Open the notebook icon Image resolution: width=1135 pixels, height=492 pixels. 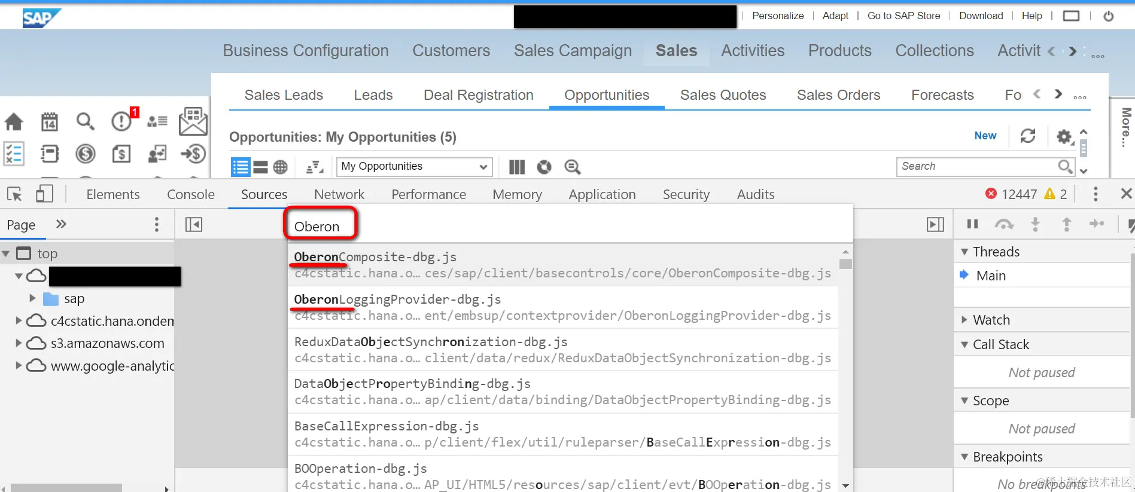pyautogui.click(x=50, y=154)
